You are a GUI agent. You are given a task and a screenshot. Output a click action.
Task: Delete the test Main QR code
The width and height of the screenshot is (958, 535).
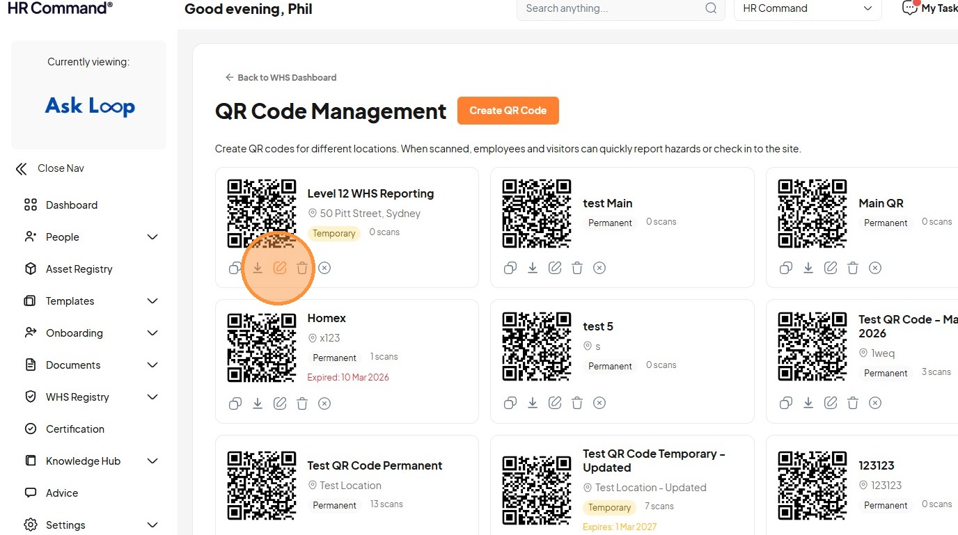coord(577,268)
